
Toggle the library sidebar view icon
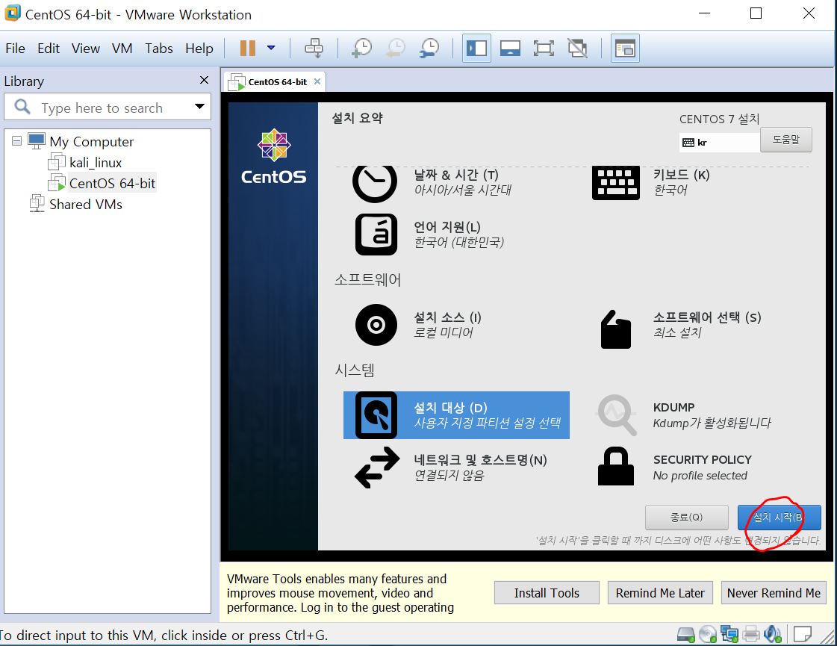pyautogui.click(x=476, y=49)
